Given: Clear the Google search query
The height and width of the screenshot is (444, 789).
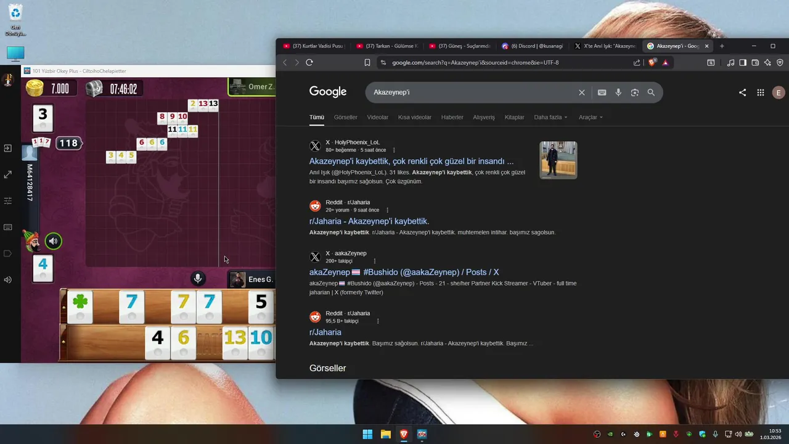Looking at the screenshot, I should coord(581,92).
